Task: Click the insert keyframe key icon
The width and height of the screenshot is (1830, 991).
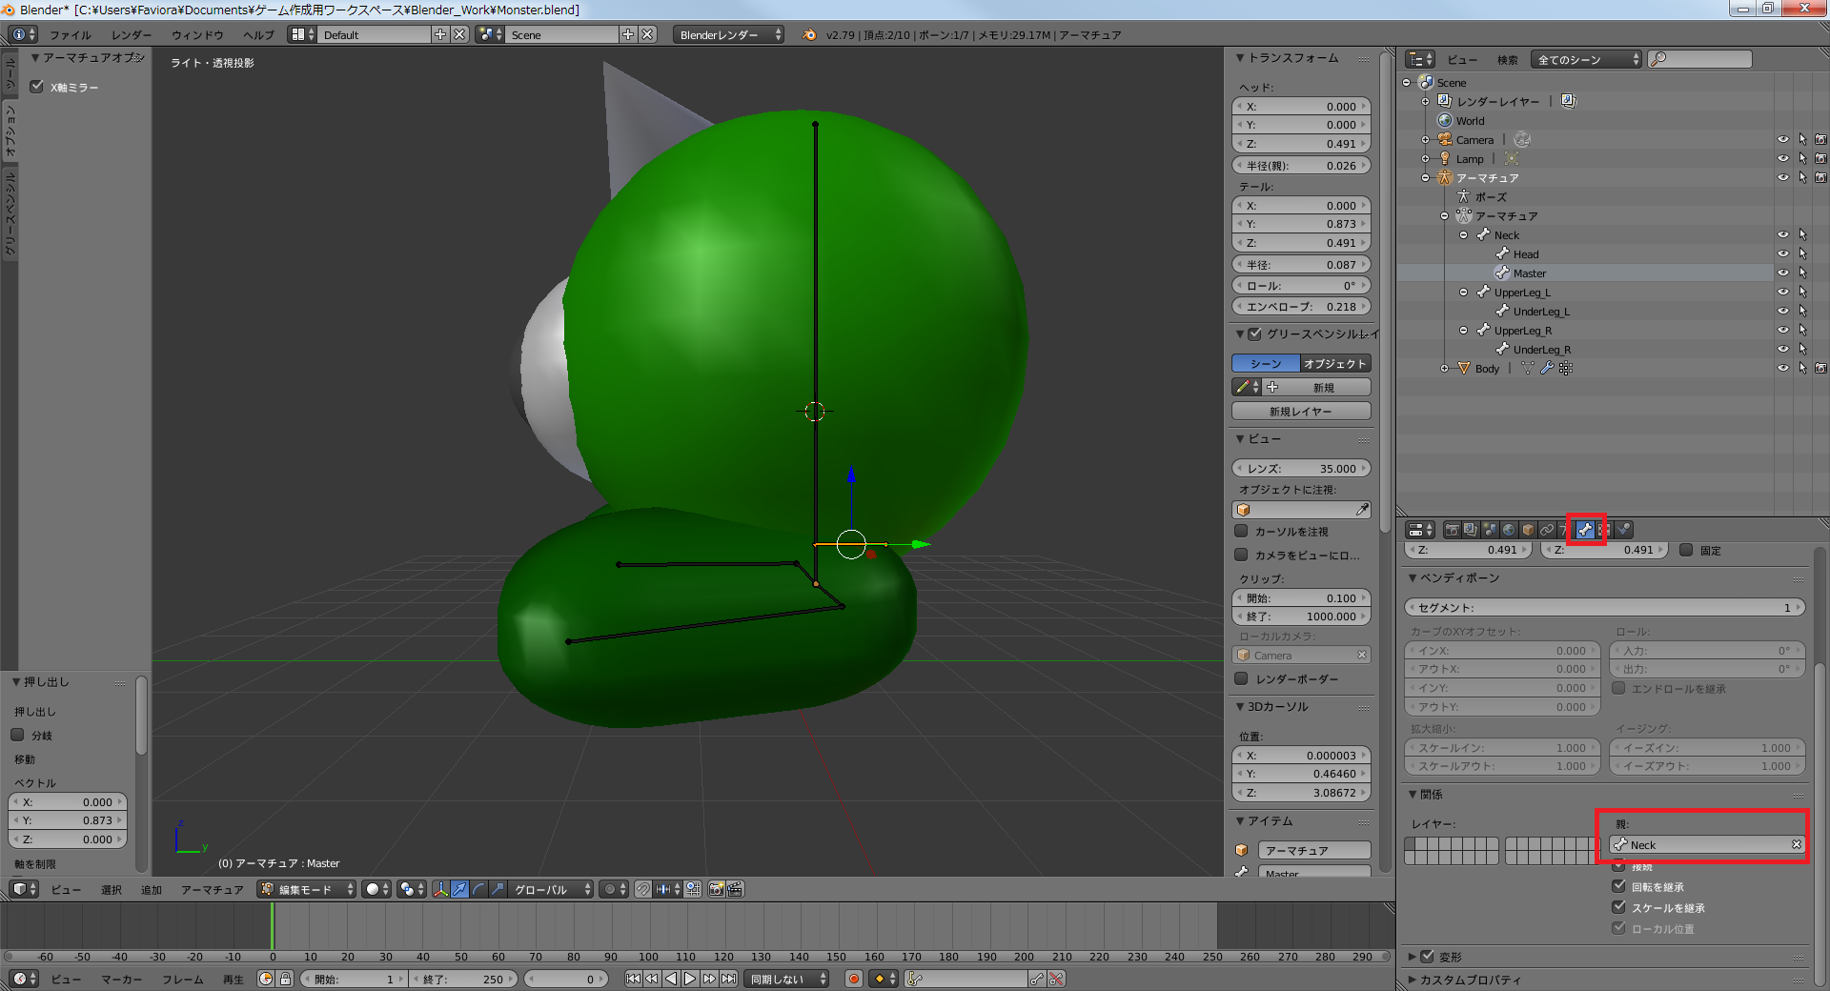Action: click(1037, 979)
